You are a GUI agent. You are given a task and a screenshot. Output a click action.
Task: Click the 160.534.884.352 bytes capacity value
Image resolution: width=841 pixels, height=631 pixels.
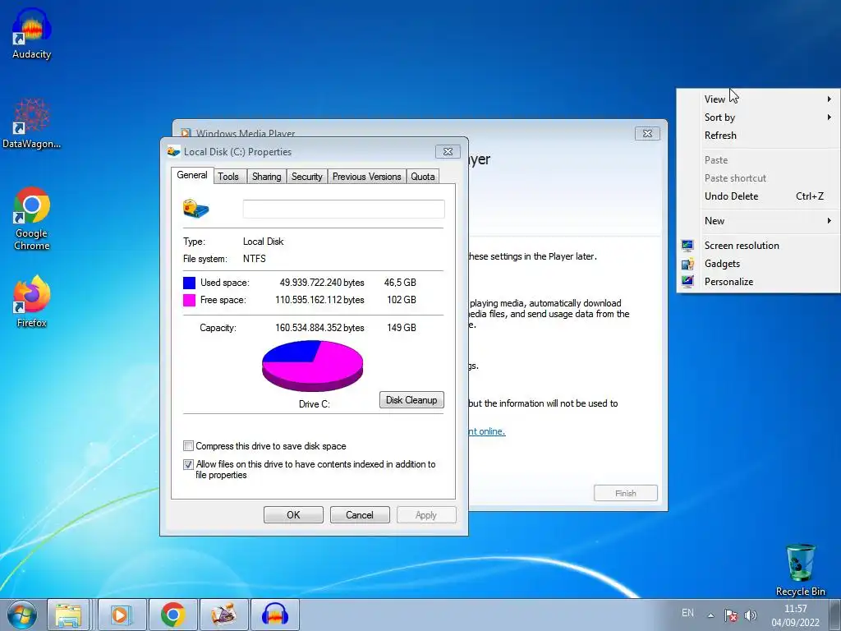click(x=319, y=328)
